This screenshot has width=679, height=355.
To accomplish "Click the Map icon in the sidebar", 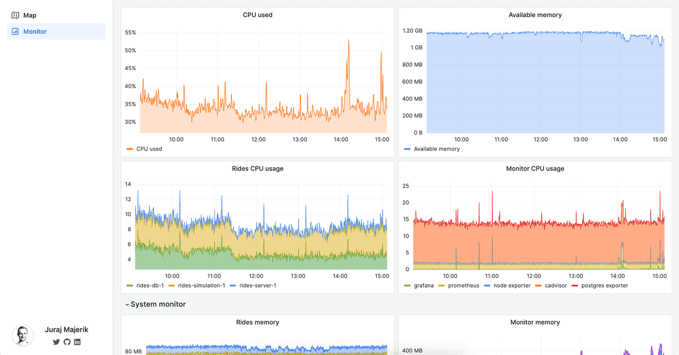I will (15, 15).
